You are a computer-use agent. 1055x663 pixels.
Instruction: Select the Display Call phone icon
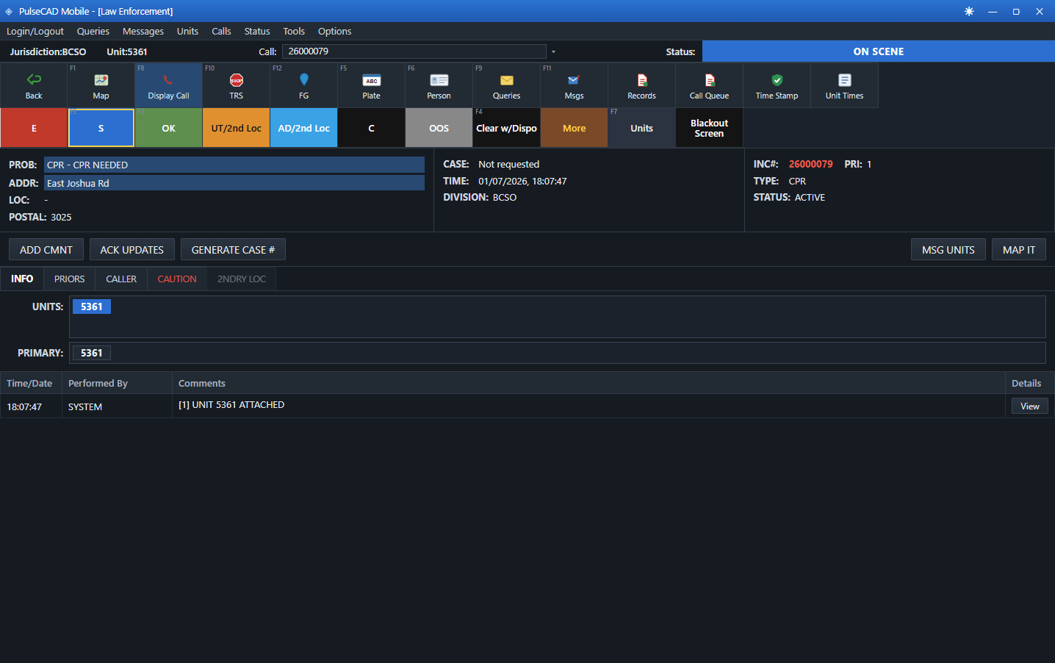tap(168, 79)
